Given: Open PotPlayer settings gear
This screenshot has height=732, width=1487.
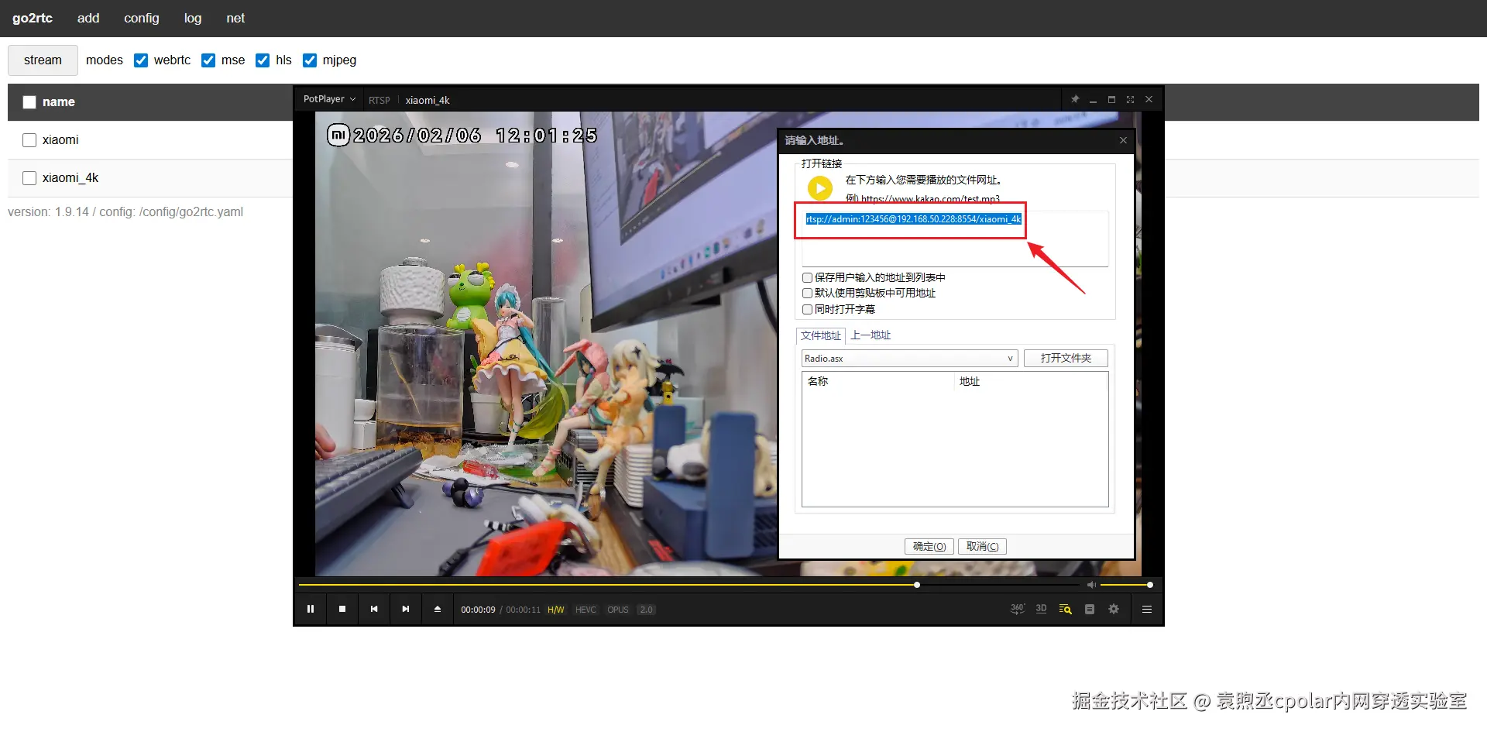Looking at the screenshot, I should 1114,610.
